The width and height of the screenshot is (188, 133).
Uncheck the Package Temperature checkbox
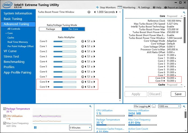tap(5, 109)
